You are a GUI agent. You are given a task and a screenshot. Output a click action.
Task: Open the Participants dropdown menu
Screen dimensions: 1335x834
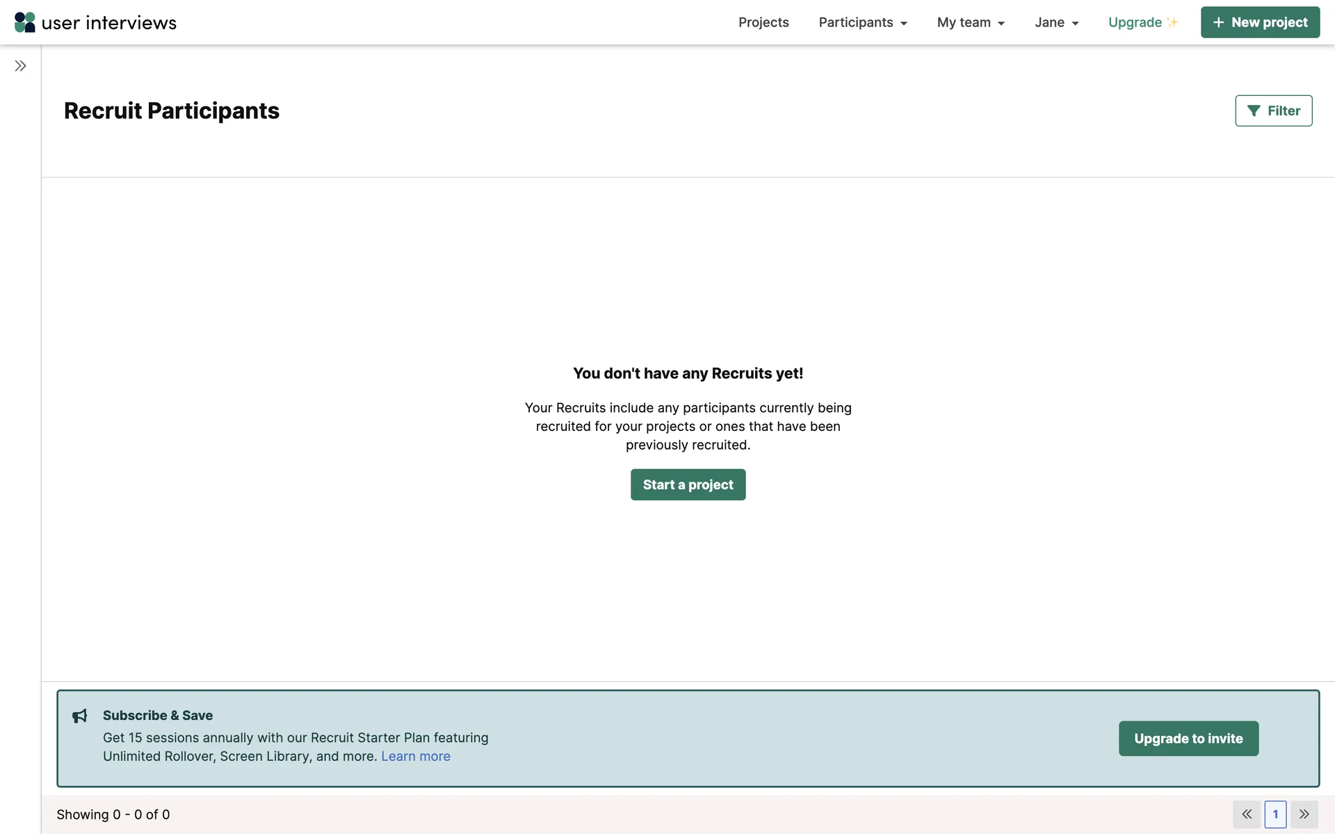pos(862,22)
